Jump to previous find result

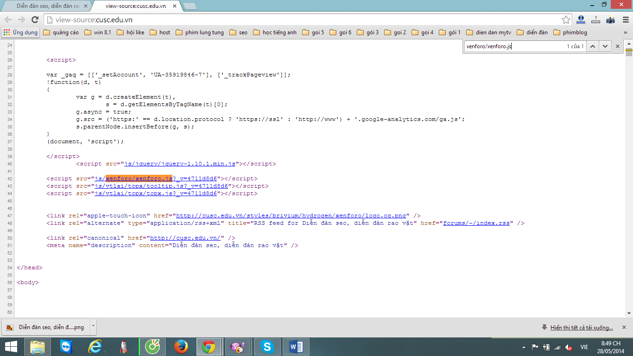[593, 46]
